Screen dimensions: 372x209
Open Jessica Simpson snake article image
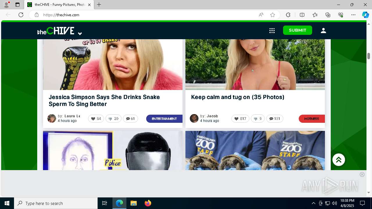click(x=113, y=64)
